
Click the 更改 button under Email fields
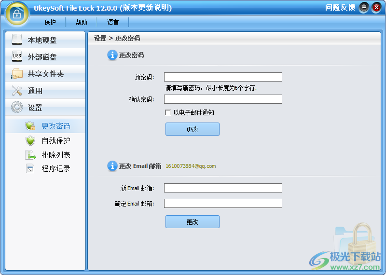click(x=192, y=221)
